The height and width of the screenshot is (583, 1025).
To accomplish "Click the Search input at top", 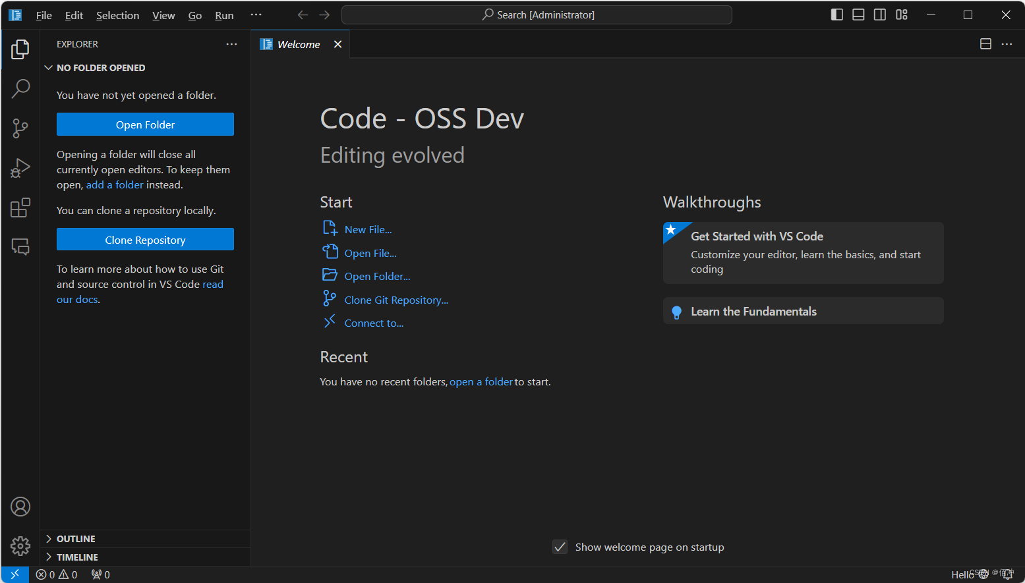I will pyautogui.click(x=537, y=14).
